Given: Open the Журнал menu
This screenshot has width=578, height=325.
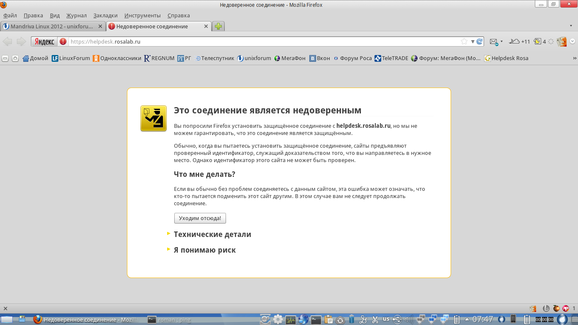Looking at the screenshot, I should pos(77,15).
